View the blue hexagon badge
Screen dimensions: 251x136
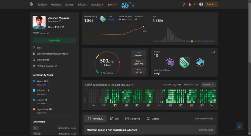200,63
